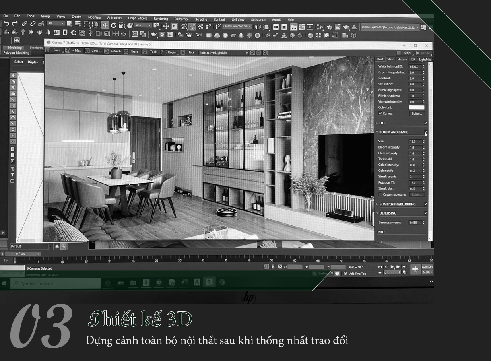Viewport: 491px width, 361px height.
Task: Open the Arnold menu
Action: 276,20
